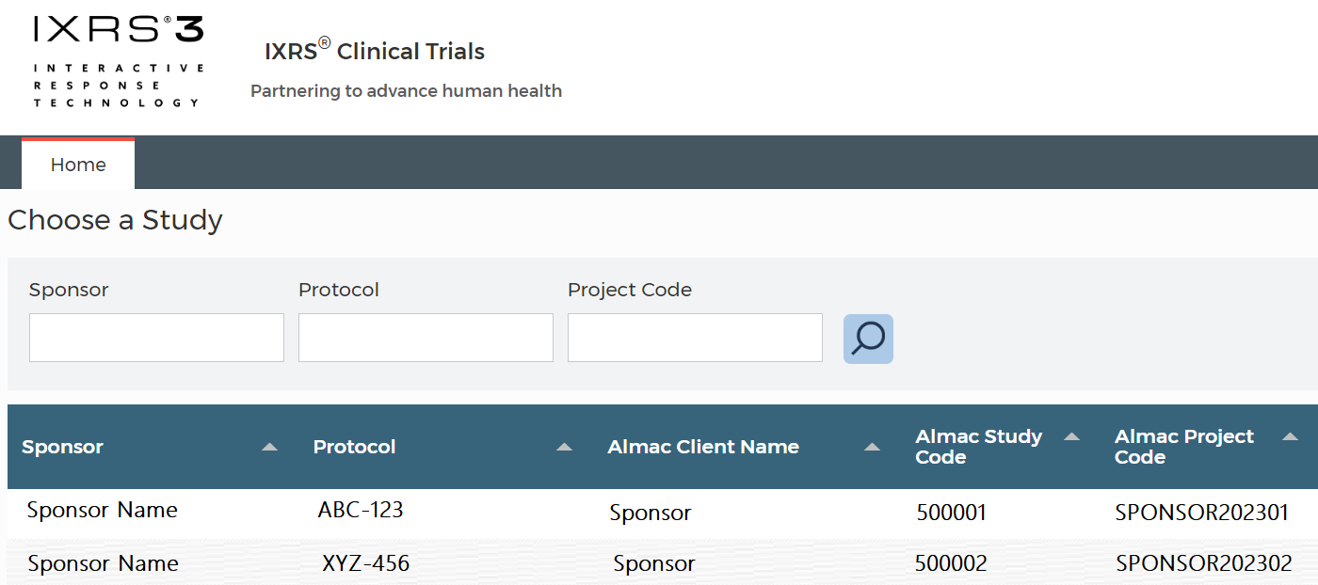Click project code SPONSOR202302

[1203, 564]
